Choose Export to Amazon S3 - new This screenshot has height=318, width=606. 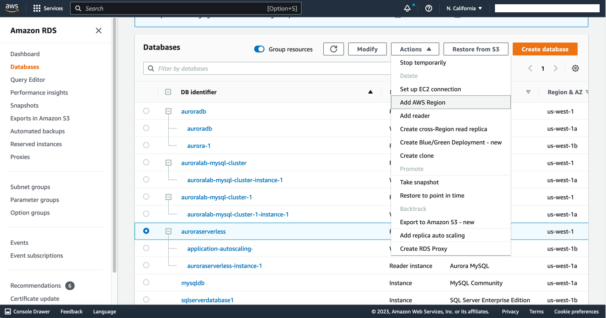[451, 222]
